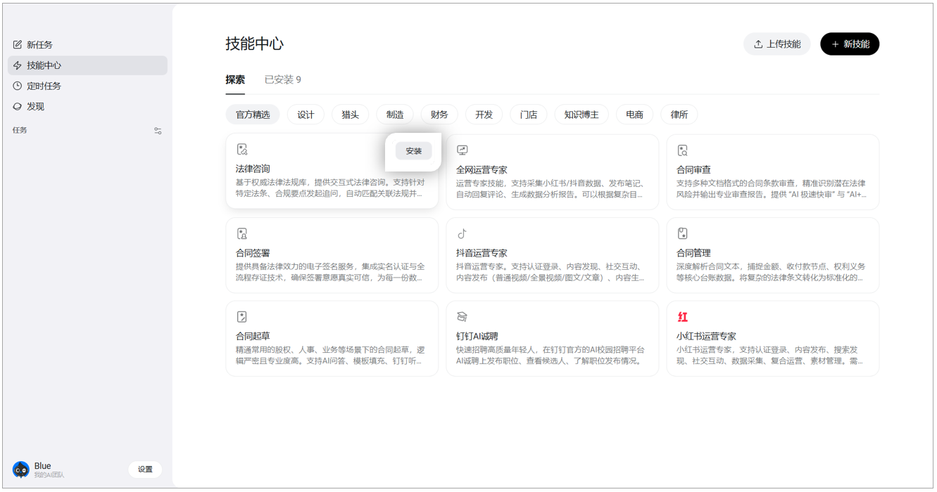Switch to the 已安装 9 tab

[x=282, y=79]
